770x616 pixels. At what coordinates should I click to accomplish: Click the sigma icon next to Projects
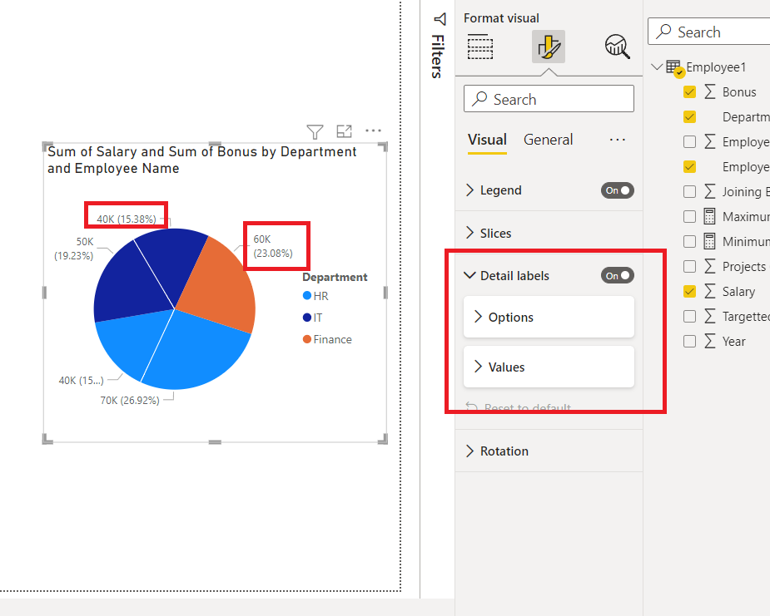(709, 266)
